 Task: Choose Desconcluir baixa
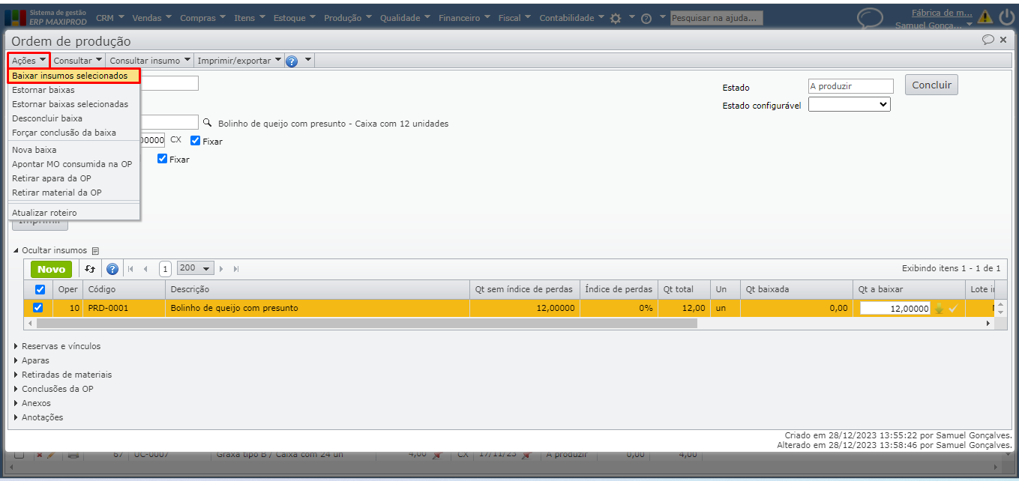pyautogui.click(x=73, y=118)
